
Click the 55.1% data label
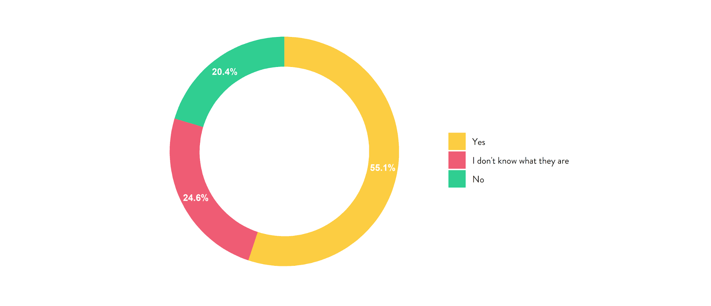pyautogui.click(x=382, y=168)
